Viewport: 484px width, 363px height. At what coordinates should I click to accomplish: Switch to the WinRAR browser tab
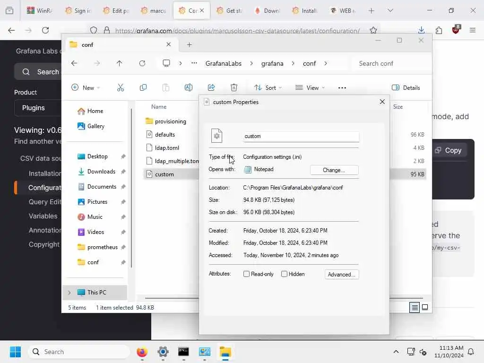(40, 11)
